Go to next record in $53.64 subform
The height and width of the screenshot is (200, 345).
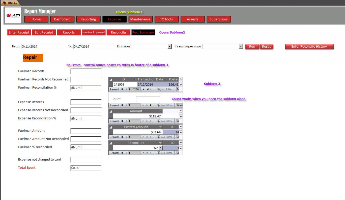pyautogui.click(x=144, y=137)
